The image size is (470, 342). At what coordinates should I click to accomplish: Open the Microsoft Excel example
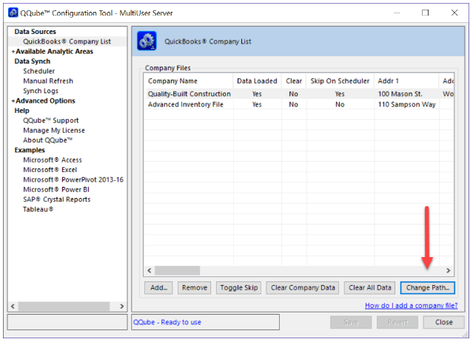pos(50,170)
